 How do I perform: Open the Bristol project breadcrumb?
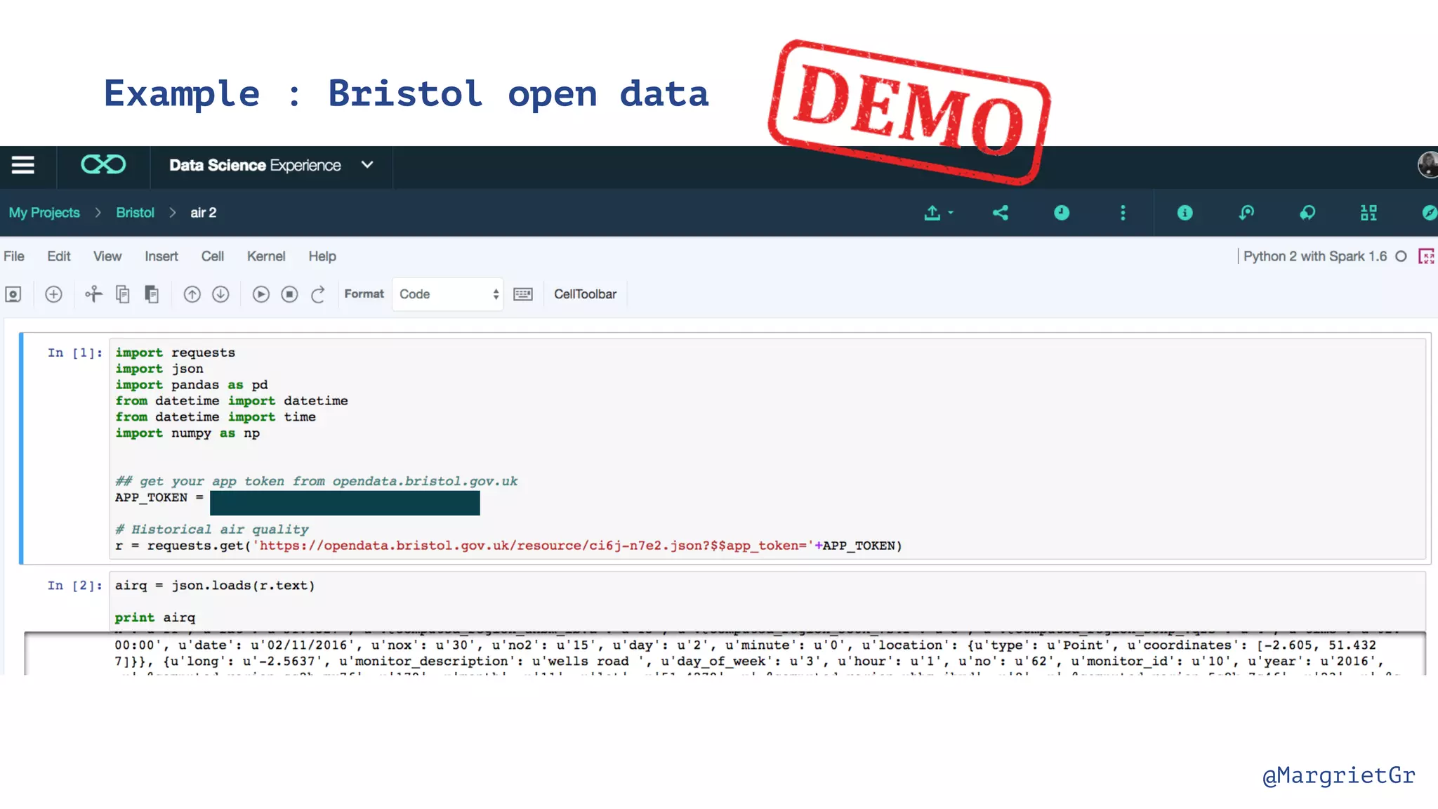point(135,213)
